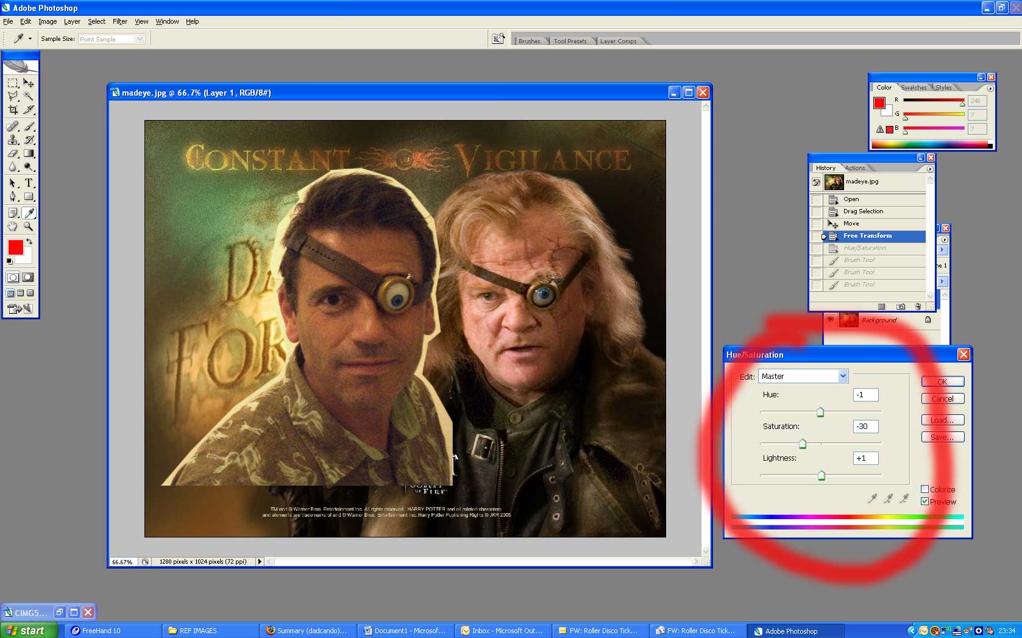Select the Magic Wand tool
1022x638 pixels.
[29, 96]
